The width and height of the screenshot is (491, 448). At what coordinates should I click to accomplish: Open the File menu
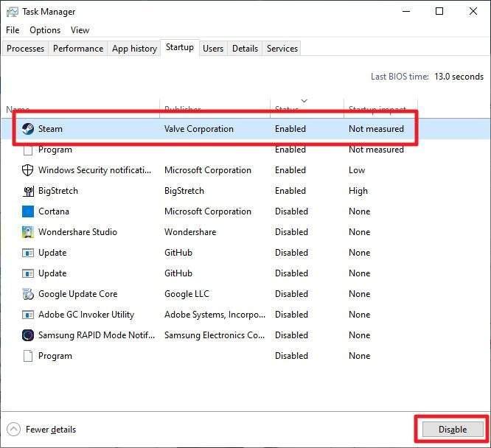(x=13, y=30)
